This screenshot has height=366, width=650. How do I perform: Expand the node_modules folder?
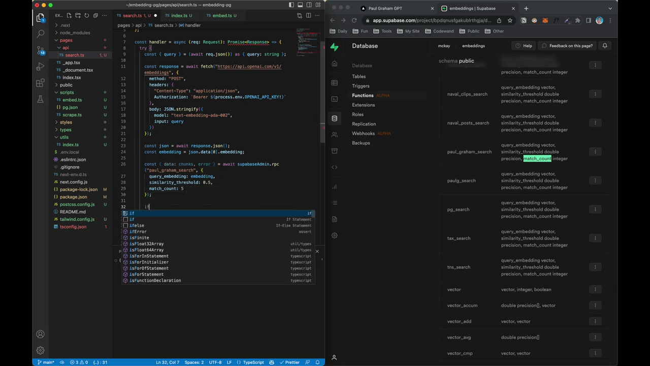pos(75,33)
